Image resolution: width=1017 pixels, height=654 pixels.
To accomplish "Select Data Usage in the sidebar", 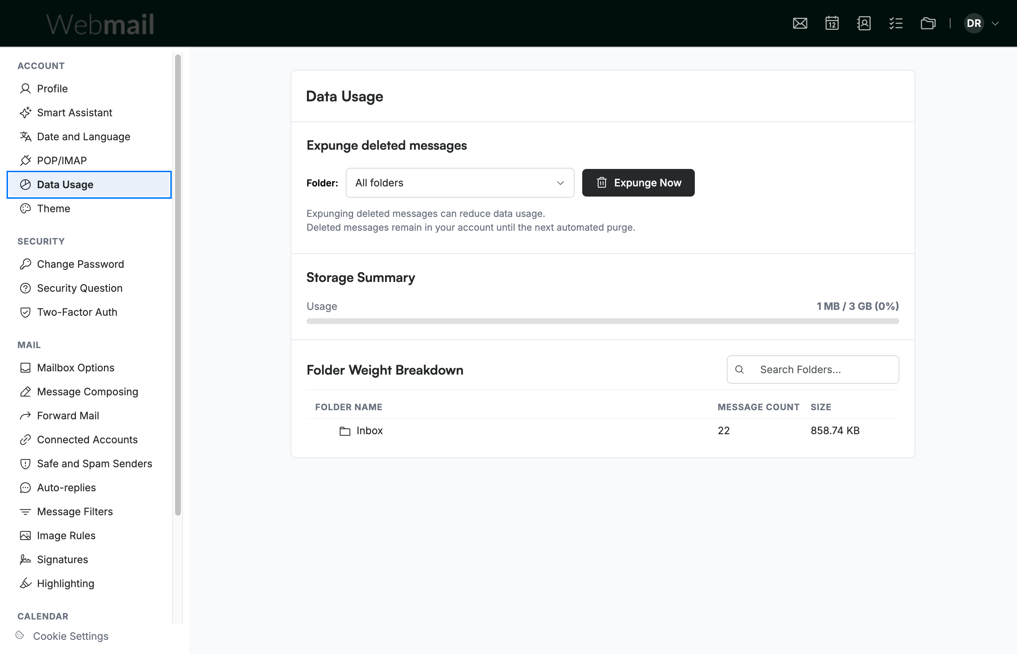I will tap(89, 184).
